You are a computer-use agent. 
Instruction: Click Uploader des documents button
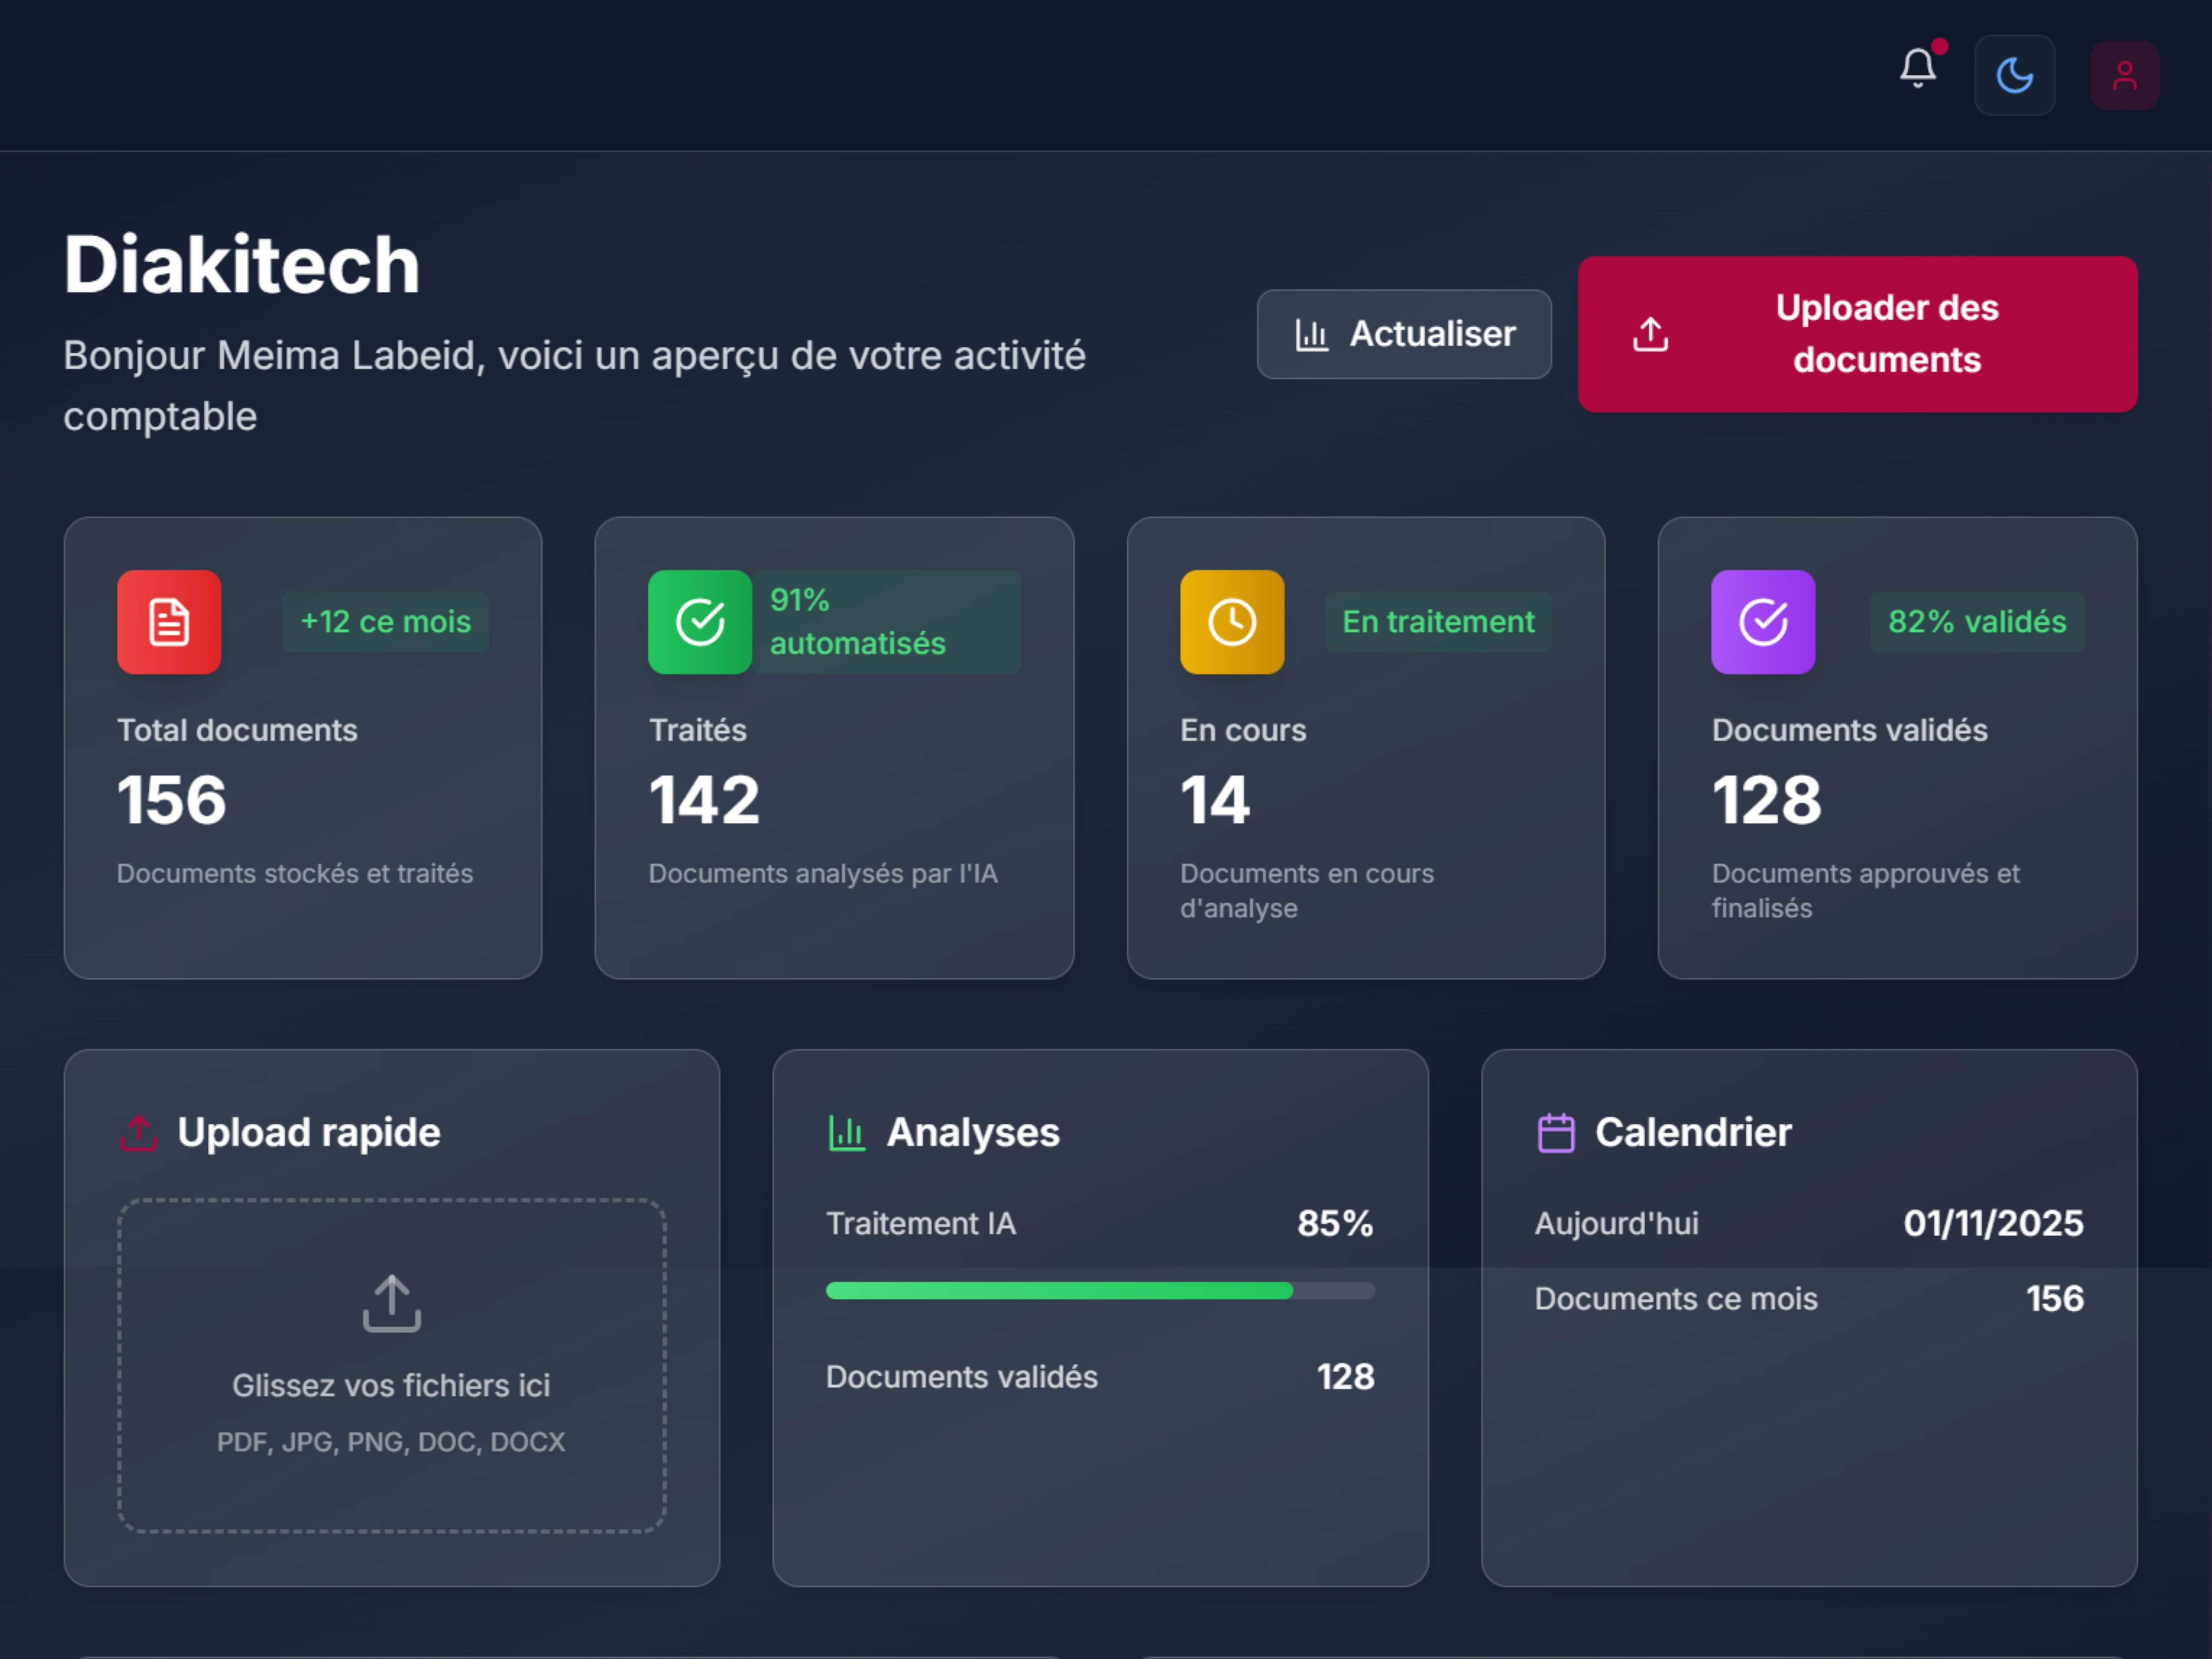coord(1857,334)
